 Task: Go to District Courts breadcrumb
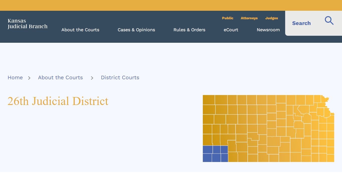pyautogui.click(x=120, y=77)
